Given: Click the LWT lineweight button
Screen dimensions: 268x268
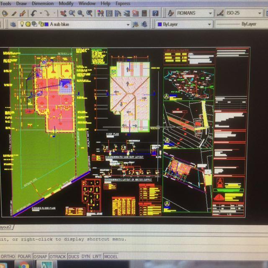Looking at the screenshot, I should point(97,256).
